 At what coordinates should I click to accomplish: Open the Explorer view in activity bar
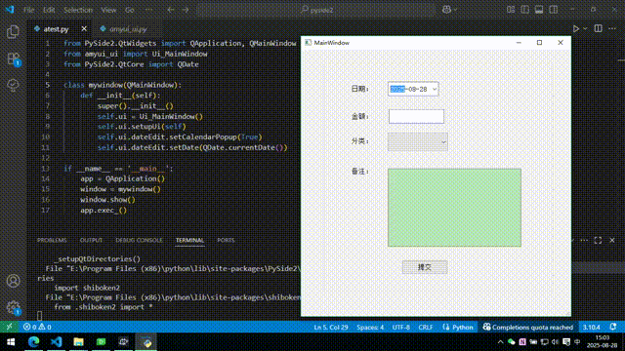coord(13,32)
